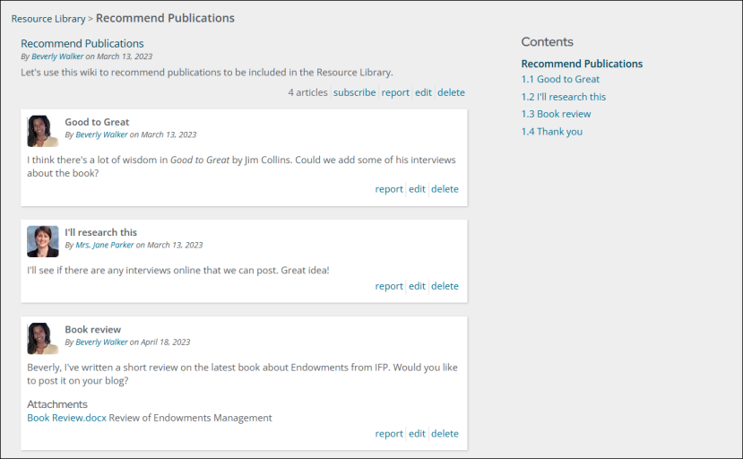Click the Good to Great article heading

[x=97, y=122]
